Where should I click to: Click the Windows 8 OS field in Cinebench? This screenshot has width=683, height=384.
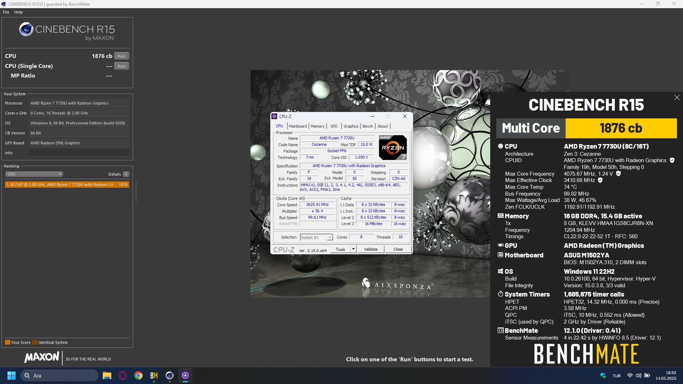click(79, 123)
